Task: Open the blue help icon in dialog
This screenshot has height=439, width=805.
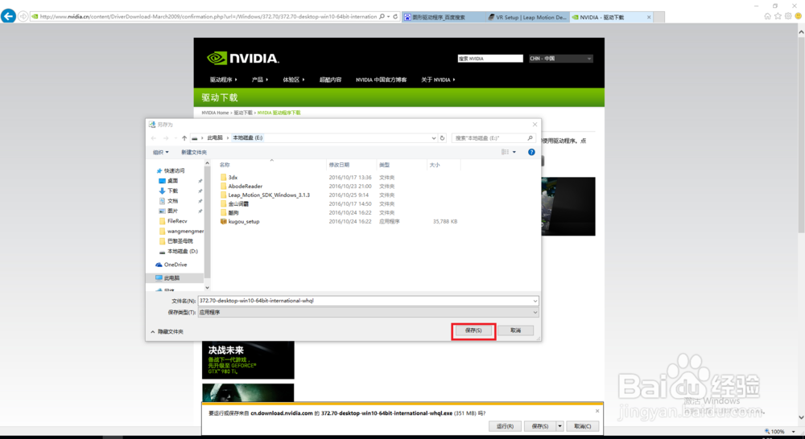Action: tap(531, 152)
